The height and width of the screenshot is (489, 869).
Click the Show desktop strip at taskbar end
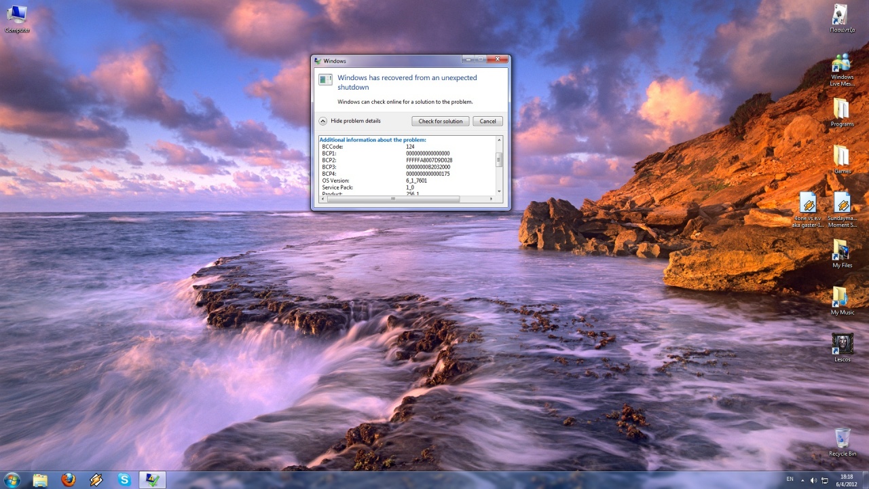(864, 480)
